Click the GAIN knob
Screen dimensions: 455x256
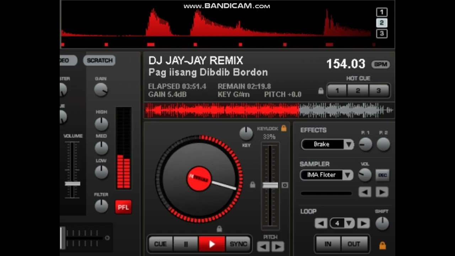pyautogui.click(x=101, y=90)
